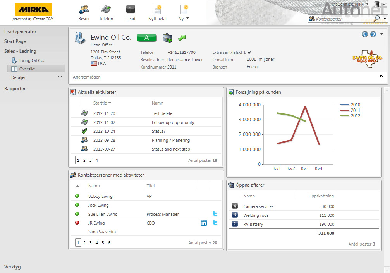
Task: Click the search magnifier icon
Action: [377, 19]
